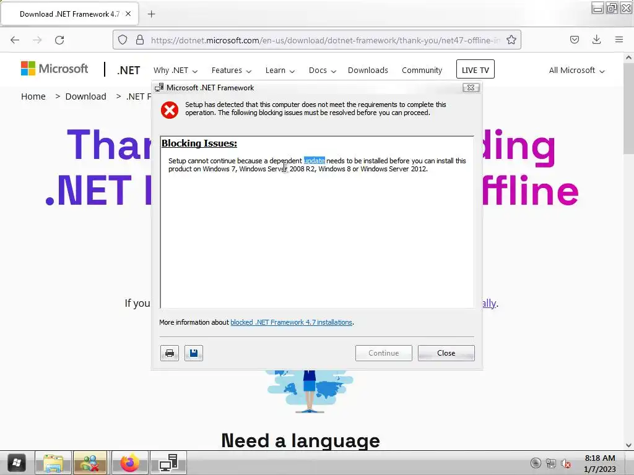This screenshot has height=475, width=634.
Task: Click the Close button in the .NET Framework dialog
Action: coord(446,353)
